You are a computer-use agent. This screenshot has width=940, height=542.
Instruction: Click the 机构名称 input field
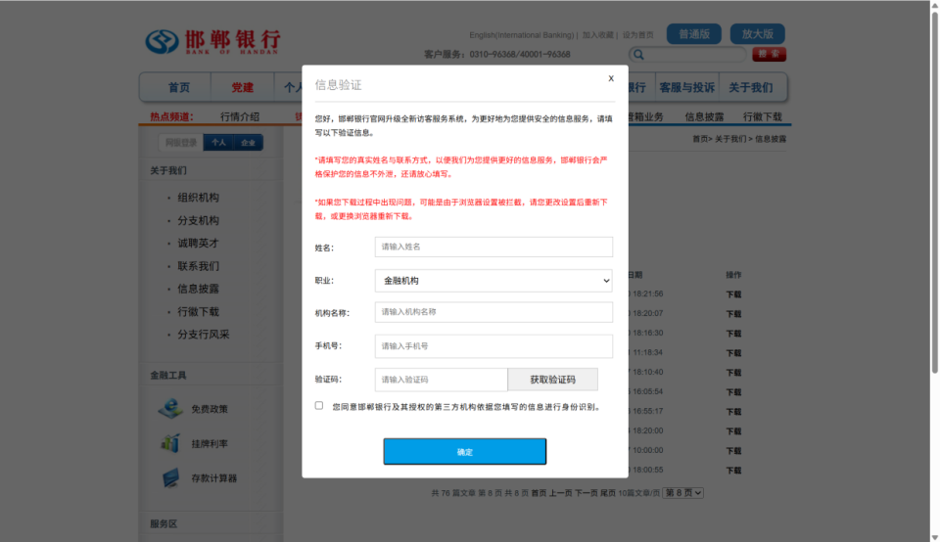coord(493,312)
